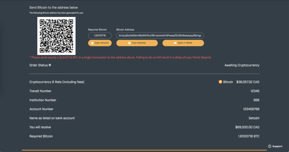
Task: Click the name 'Satoshi'
Action: click(x=254, y=118)
